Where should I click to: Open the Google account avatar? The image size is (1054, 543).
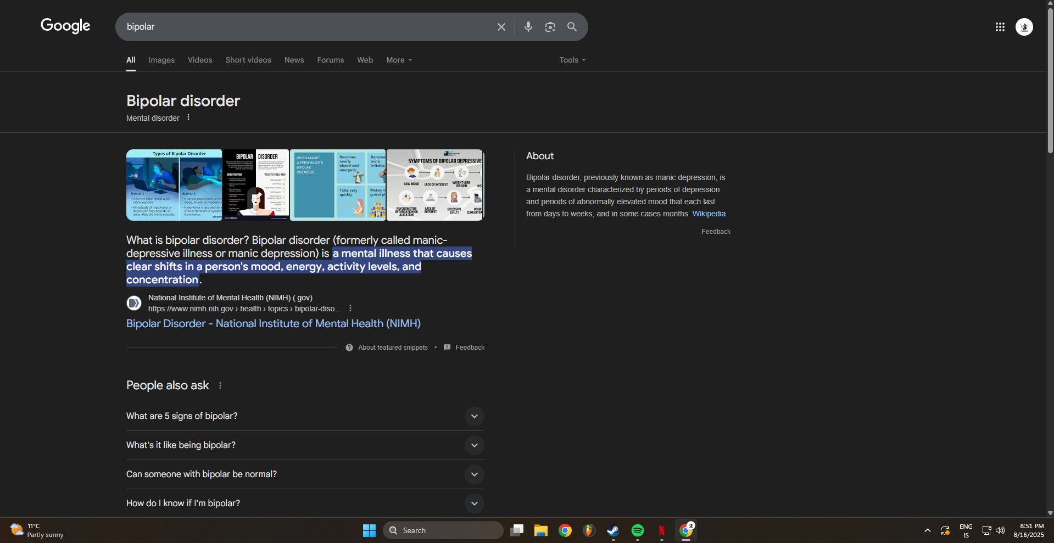tap(1024, 27)
